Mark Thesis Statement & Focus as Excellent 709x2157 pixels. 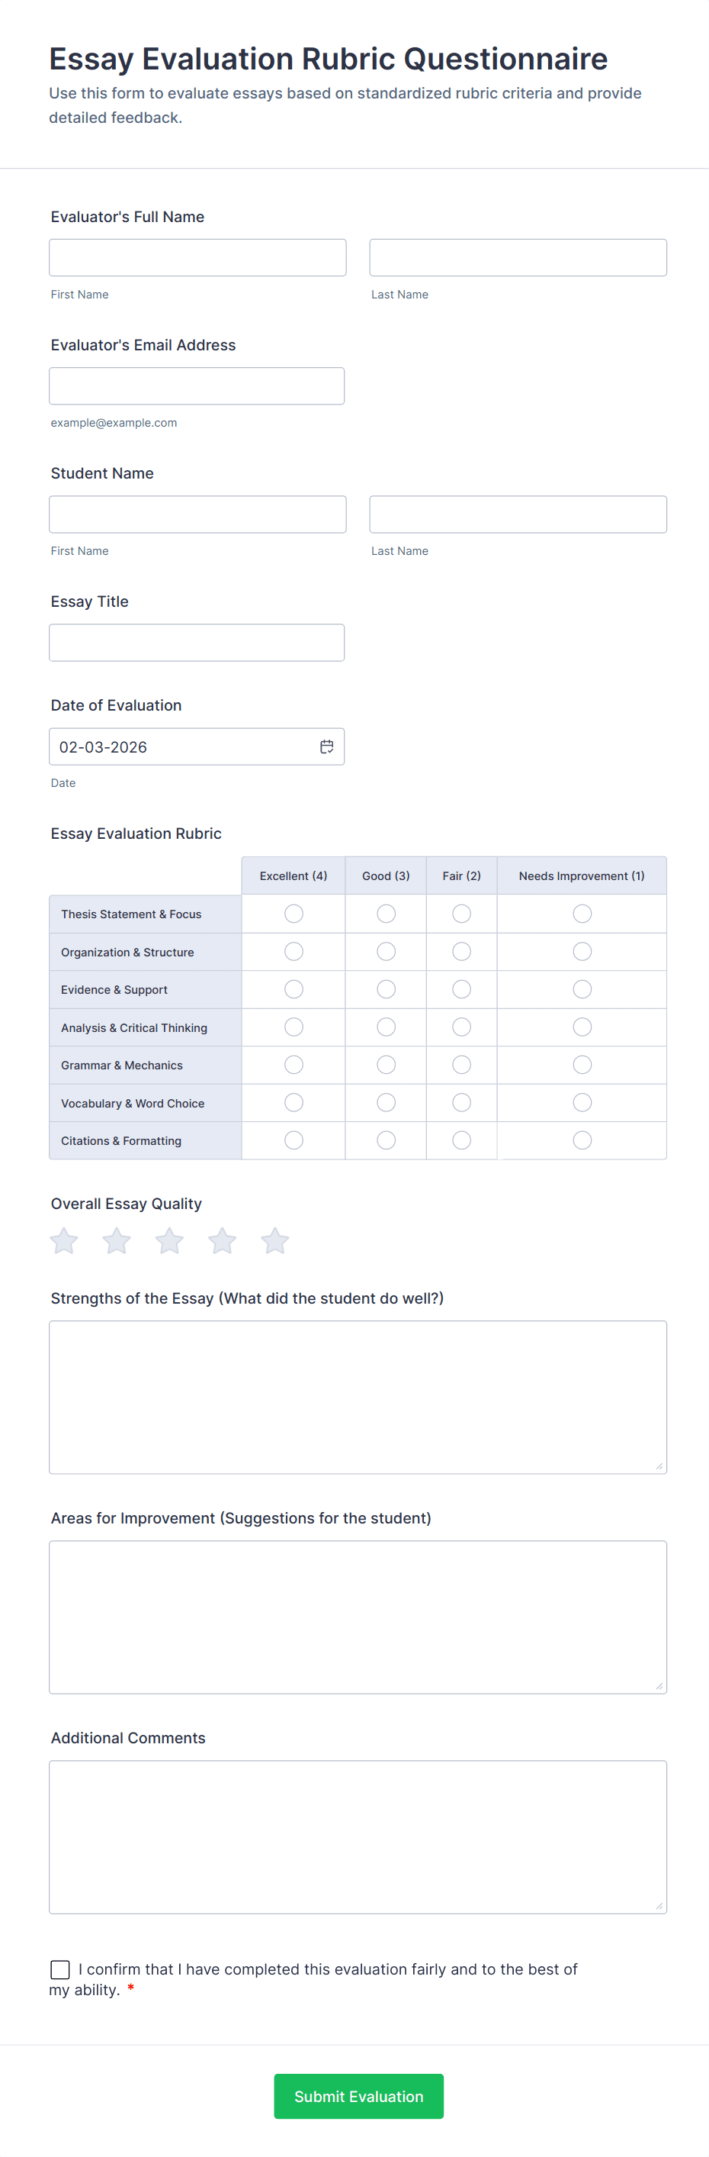(294, 914)
